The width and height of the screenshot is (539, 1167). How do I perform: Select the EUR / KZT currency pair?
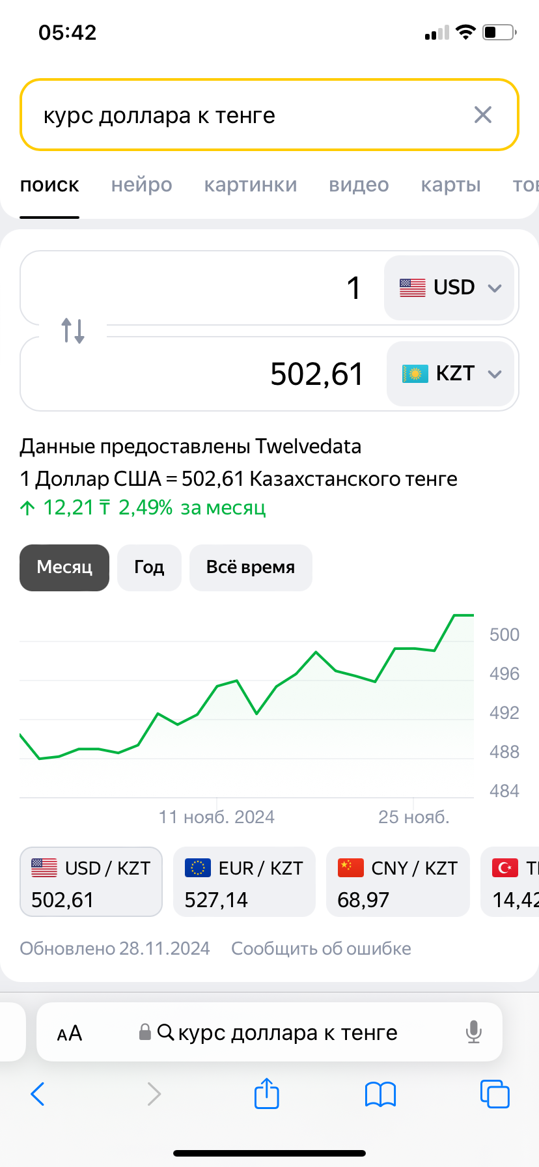pos(244,882)
